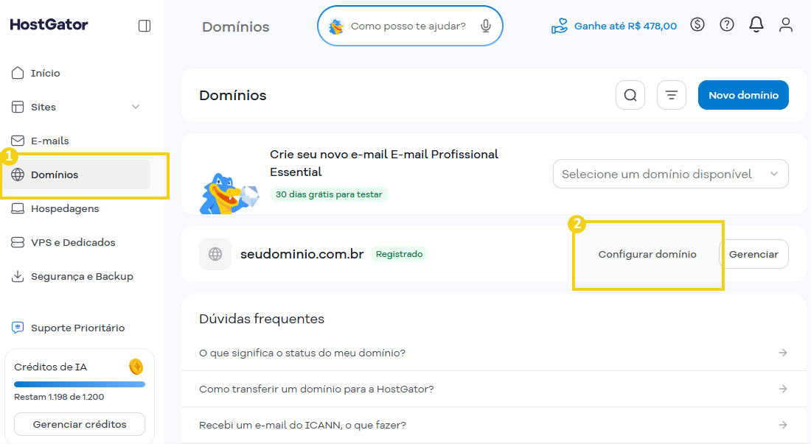Click the referral hand-heart icon
The width and height of the screenshot is (811, 444).
559,26
